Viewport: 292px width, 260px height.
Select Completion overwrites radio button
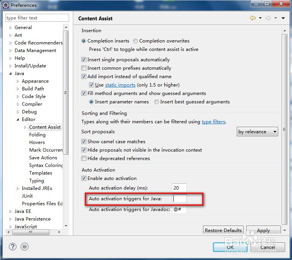[135, 41]
